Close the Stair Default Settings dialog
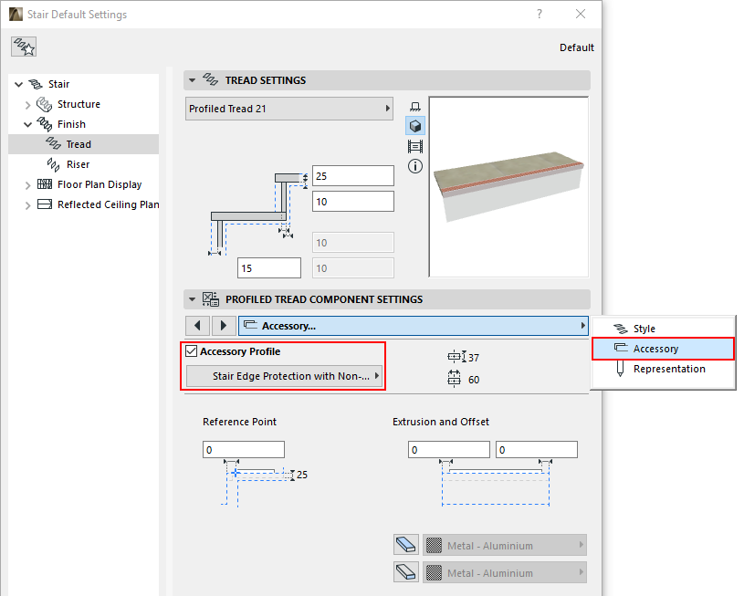 point(581,14)
